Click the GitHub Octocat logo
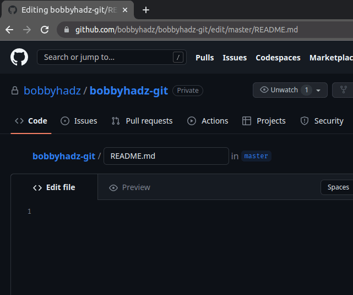The height and width of the screenshot is (295, 353). click(19, 57)
